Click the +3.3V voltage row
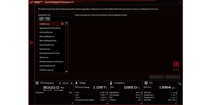211x105 pixels. coord(91,97)
